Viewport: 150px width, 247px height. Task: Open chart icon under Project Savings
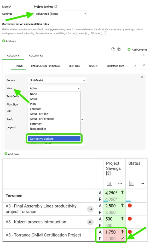pyautogui.click(x=109, y=183)
